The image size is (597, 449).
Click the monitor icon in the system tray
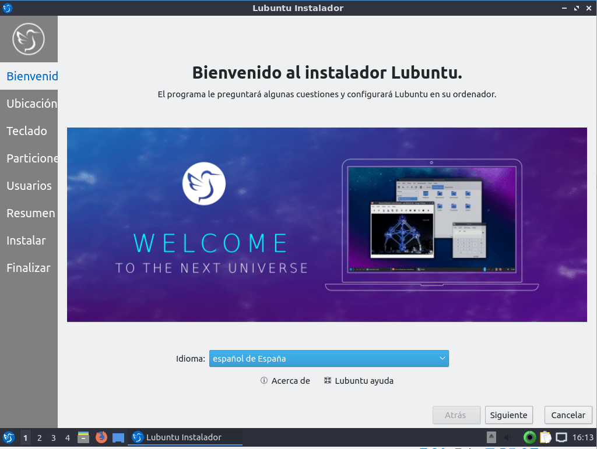(x=560, y=437)
